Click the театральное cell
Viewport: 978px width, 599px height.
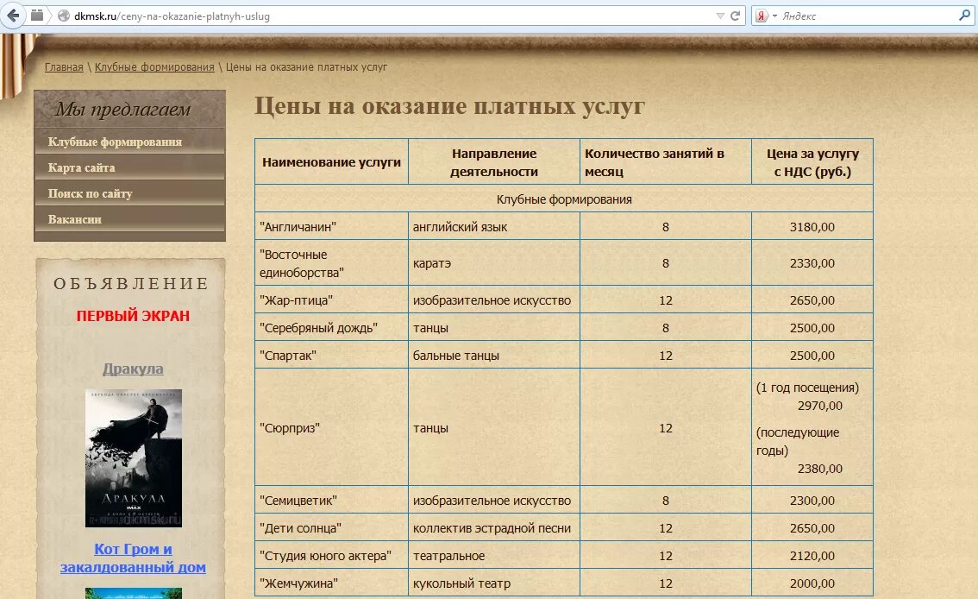coord(494,555)
